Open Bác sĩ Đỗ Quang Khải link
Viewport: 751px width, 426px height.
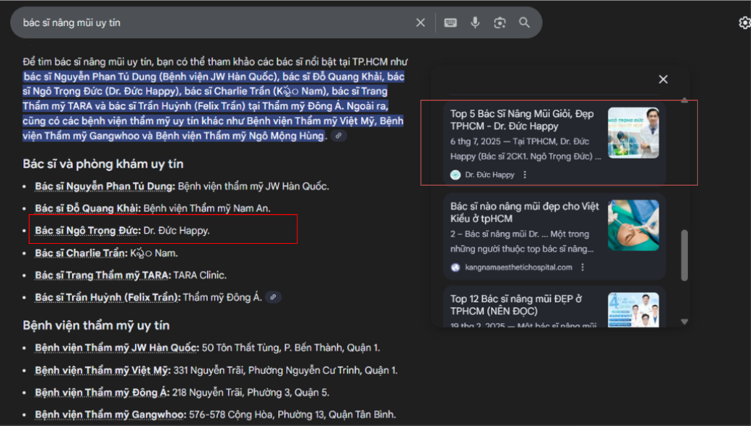pyautogui.click(x=88, y=208)
